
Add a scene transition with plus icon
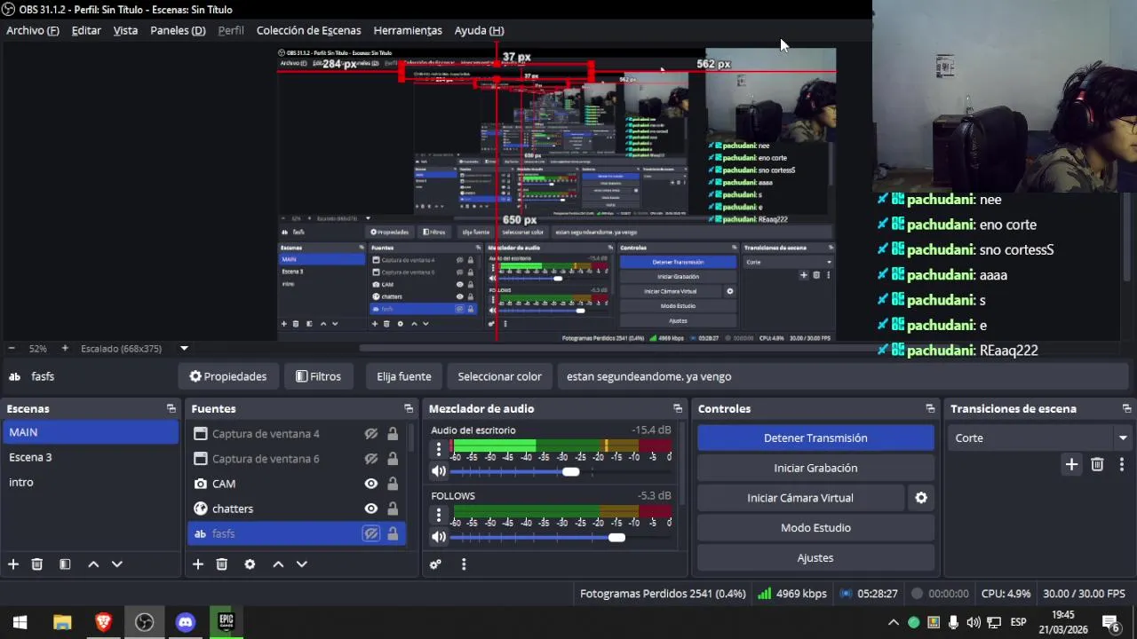tap(1071, 464)
